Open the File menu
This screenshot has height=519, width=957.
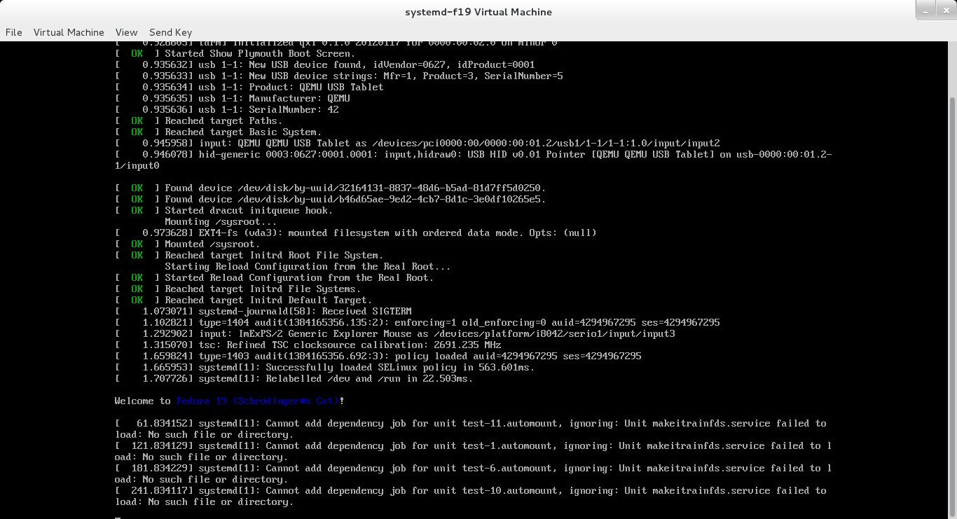14,32
